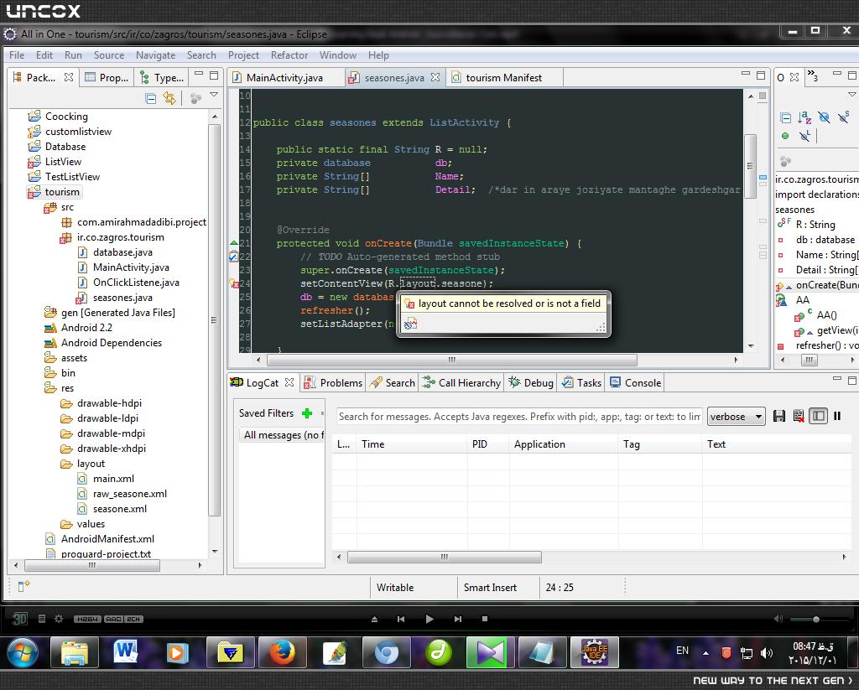The width and height of the screenshot is (859, 690).
Task: Toggle hide fields in Outline
Action: tap(824, 117)
